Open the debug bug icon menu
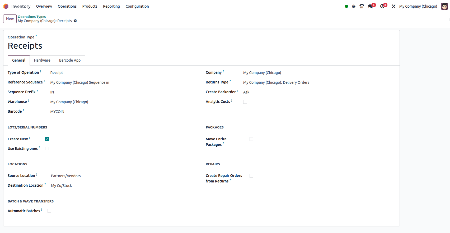Image resolution: width=450 pixels, height=233 pixels. (x=354, y=6)
